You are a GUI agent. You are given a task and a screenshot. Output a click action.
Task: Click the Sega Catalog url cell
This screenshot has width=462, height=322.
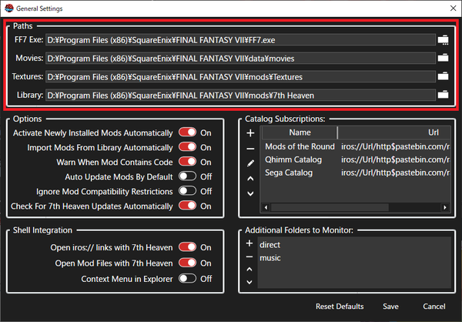396,173
